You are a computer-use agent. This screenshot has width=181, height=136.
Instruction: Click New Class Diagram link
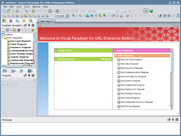tap(130, 64)
